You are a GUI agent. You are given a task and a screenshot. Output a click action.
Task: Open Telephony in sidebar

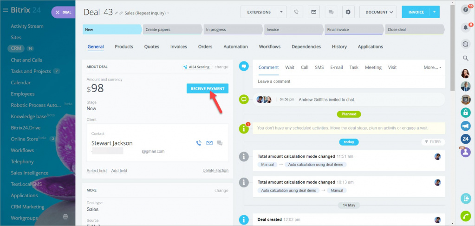(x=22, y=162)
